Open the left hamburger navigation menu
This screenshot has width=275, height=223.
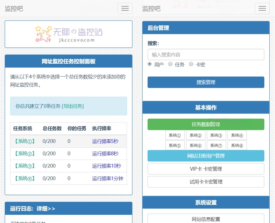(125, 8)
